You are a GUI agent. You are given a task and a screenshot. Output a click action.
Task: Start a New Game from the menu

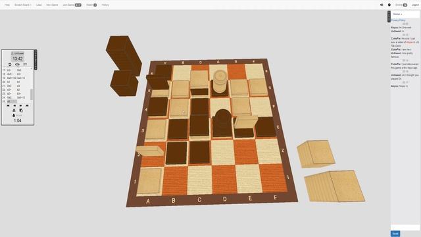coord(52,5)
